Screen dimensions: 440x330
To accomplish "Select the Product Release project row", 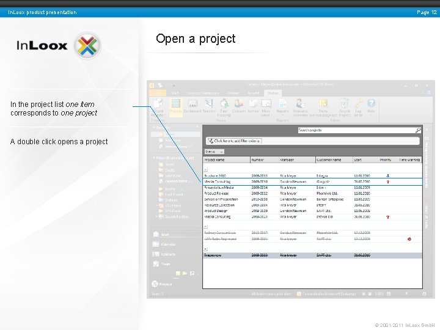I will [312, 193].
